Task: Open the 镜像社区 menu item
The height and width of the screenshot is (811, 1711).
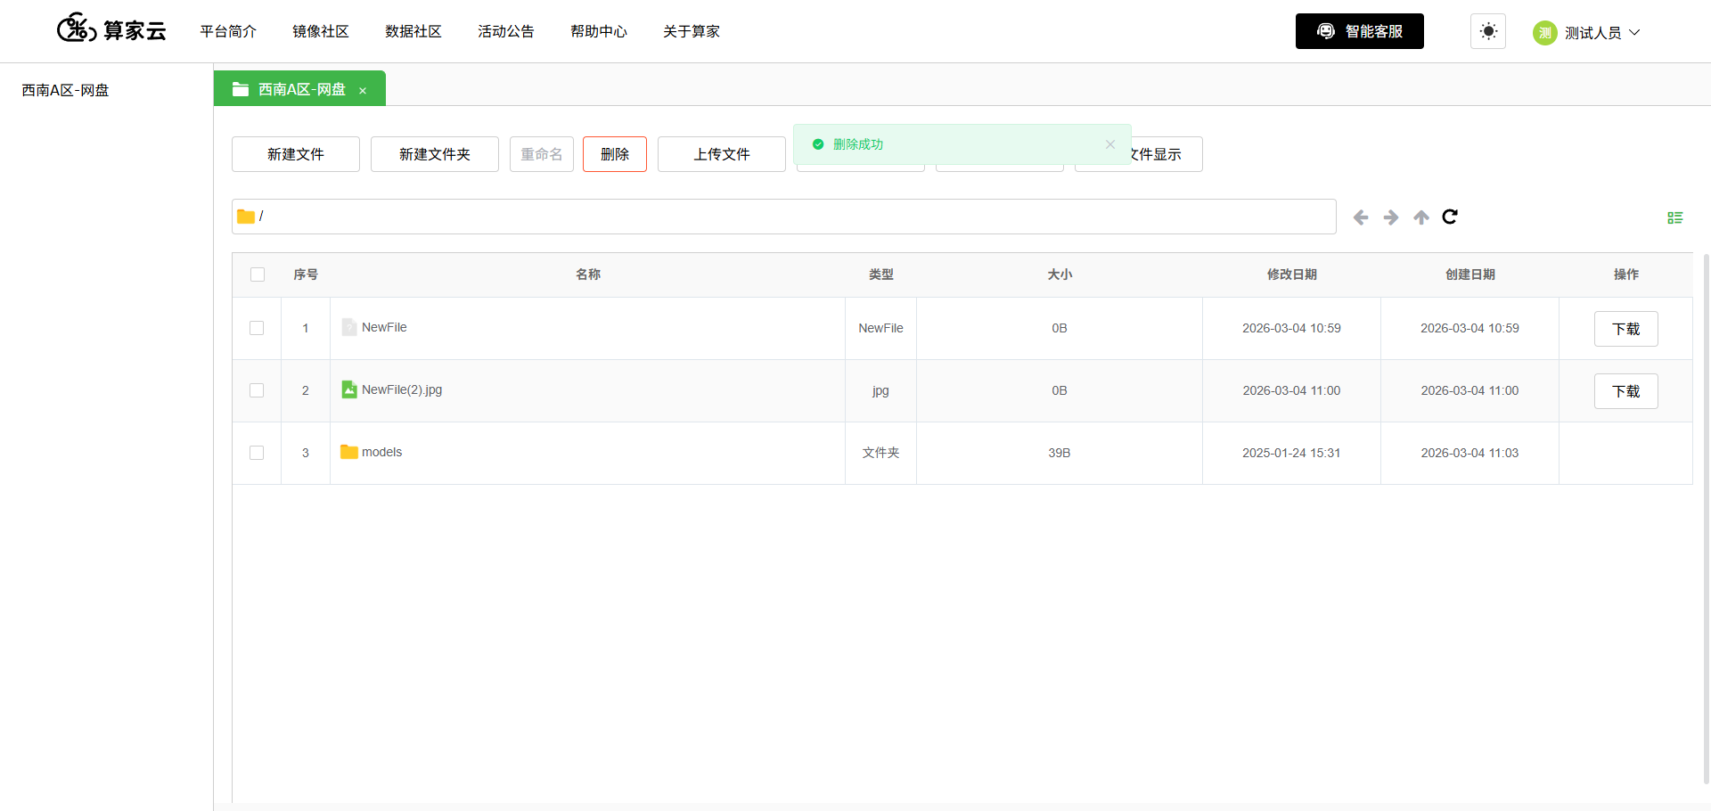Action: [321, 31]
